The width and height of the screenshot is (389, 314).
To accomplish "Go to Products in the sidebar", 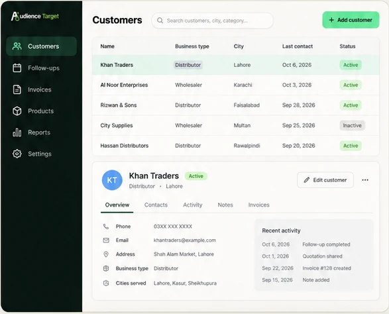I will tap(42, 111).
